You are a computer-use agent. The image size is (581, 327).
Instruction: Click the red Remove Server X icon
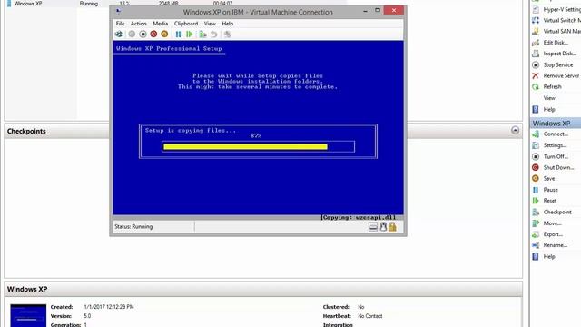click(x=536, y=75)
